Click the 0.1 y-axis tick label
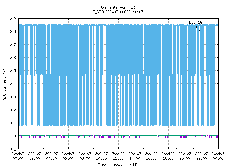This screenshot has height=168, width=225. pos(13,123)
